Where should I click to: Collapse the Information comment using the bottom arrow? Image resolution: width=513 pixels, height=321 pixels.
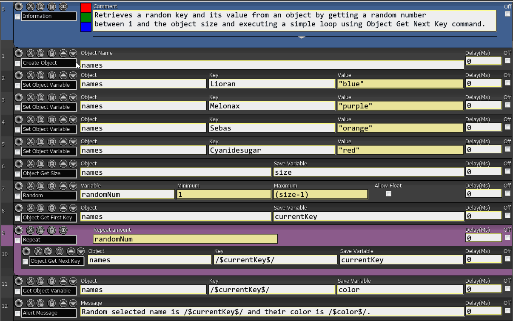[301, 37]
